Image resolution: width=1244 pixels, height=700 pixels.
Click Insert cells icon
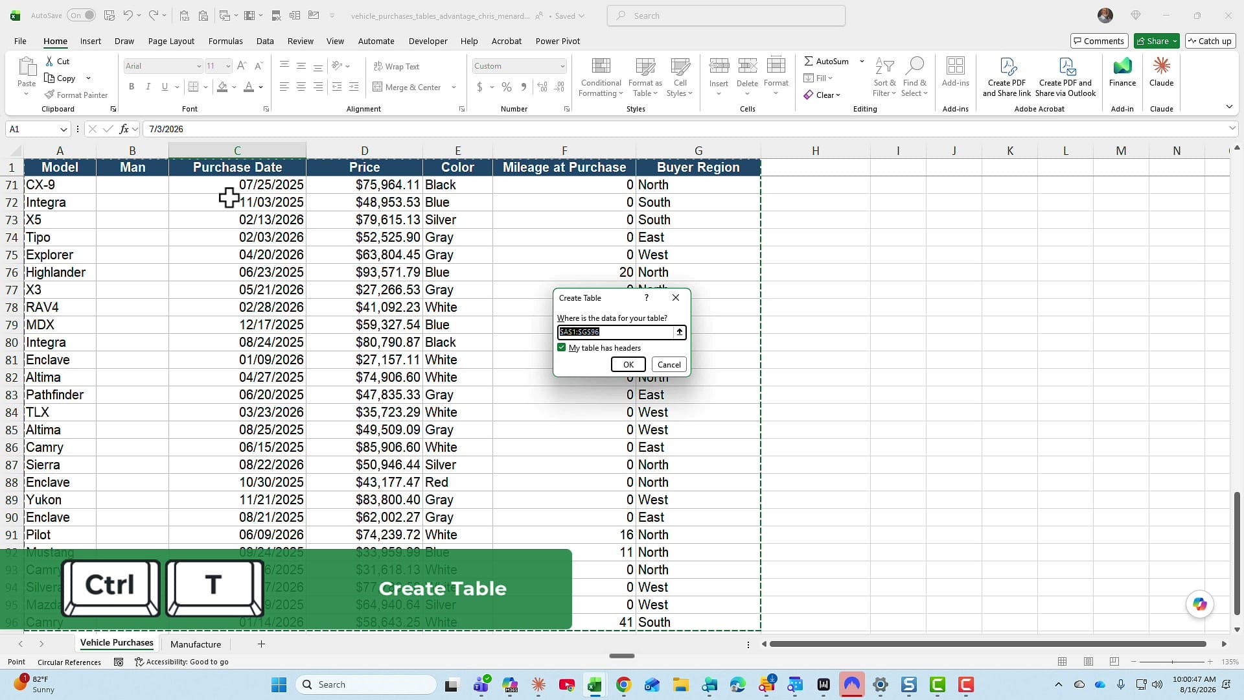click(719, 66)
